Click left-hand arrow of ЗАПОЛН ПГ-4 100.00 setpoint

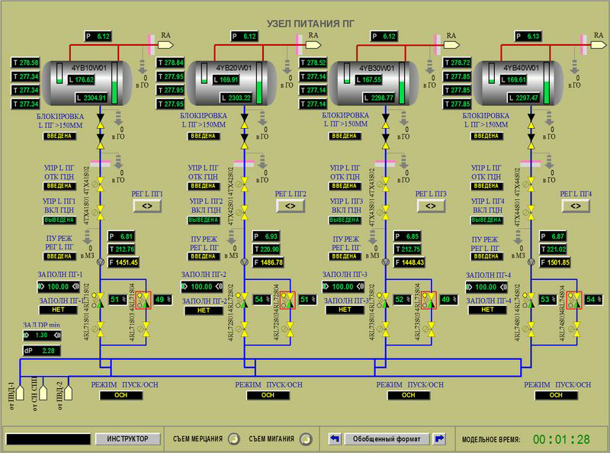click(470, 288)
